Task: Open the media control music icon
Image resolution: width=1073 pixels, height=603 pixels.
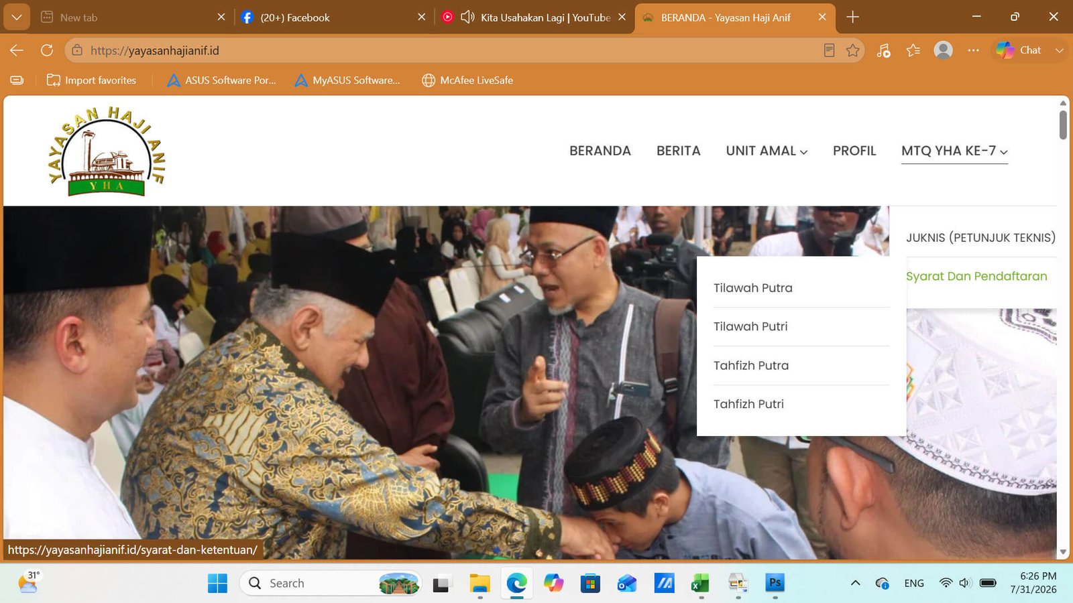Action: 883,50
